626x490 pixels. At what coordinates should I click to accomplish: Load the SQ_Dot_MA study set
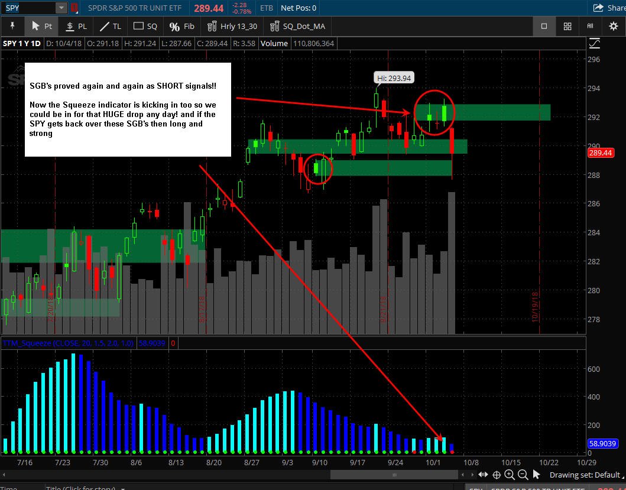[298, 27]
